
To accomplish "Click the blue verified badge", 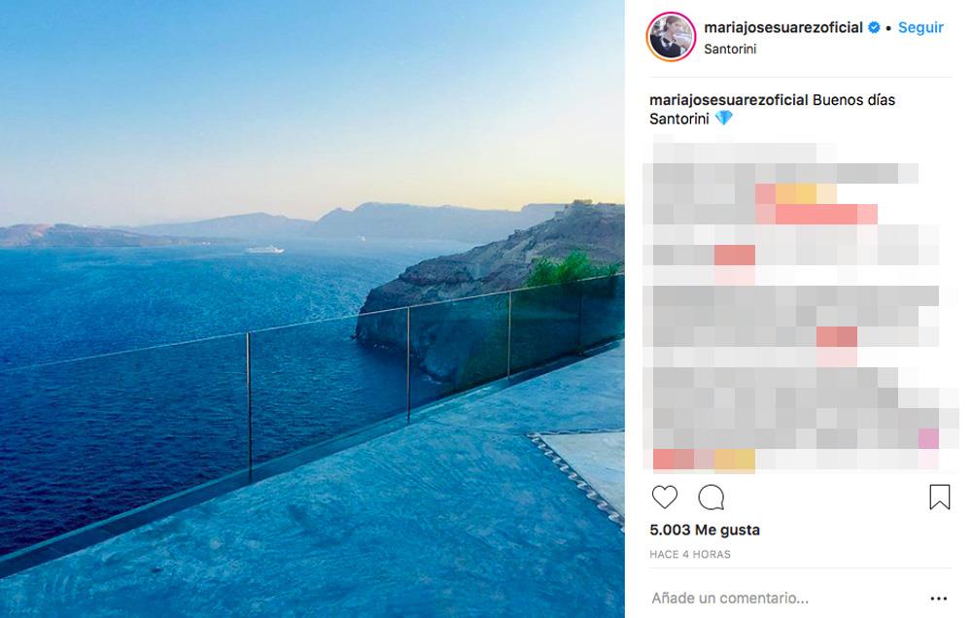I will coord(874,27).
